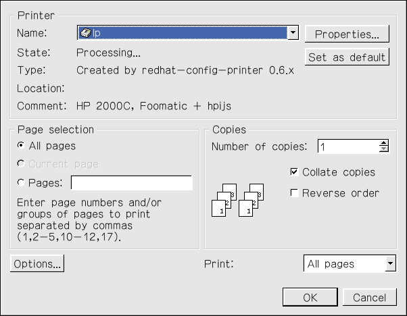The height and width of the screenshot is (316, 407).
Task: Choose the Pages range radio button
Action: tap(21, 183)
